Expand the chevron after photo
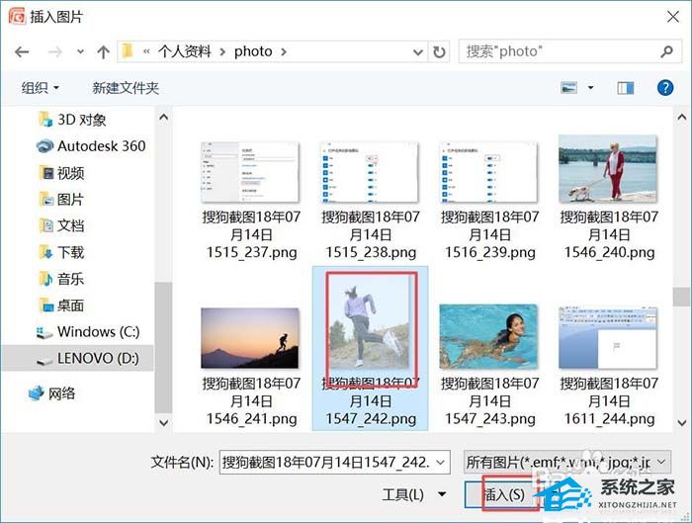 click(284, 52)
